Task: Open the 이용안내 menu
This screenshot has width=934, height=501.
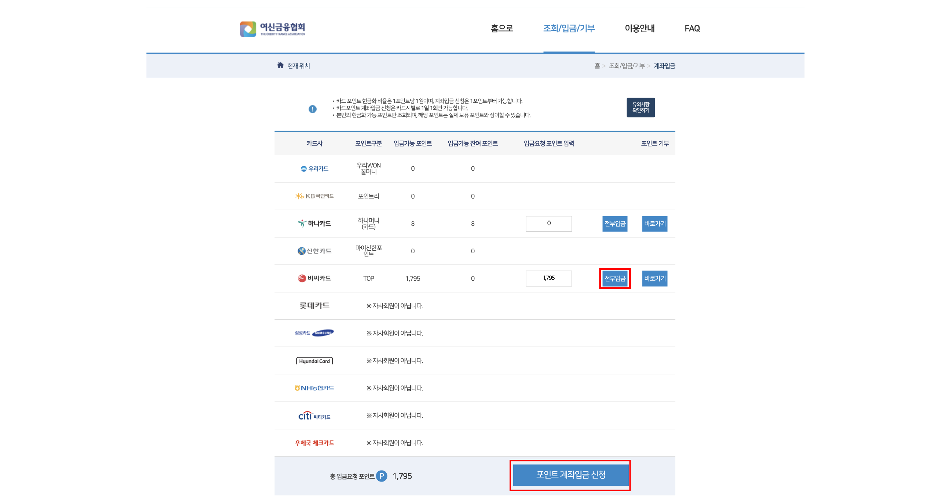Action: [x=639, y=28]
